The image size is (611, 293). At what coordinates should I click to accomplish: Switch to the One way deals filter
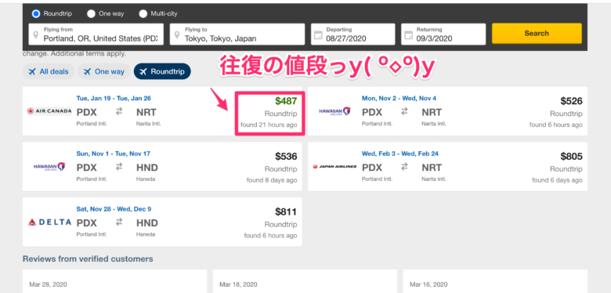(103, 71)
